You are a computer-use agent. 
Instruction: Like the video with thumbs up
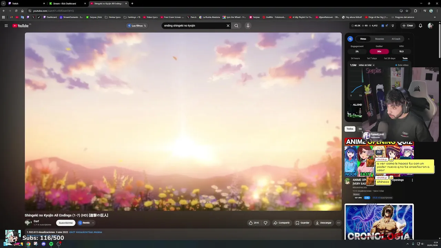click(x=254, y=223)
